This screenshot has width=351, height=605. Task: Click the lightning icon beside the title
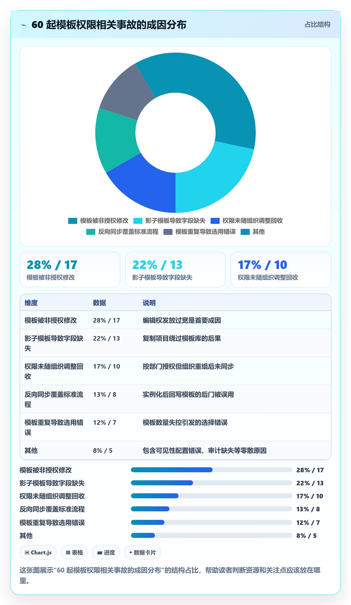point(24,25)
